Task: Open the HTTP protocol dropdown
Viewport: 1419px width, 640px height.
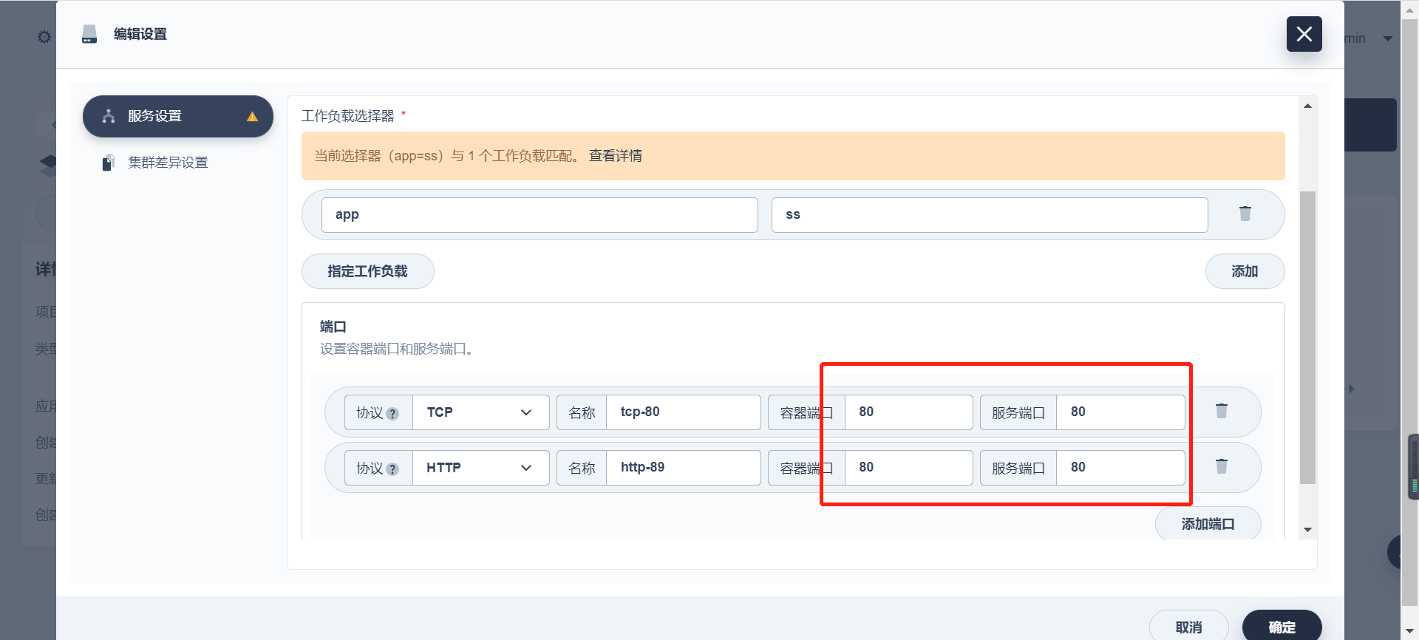Action: coord(480,468)
